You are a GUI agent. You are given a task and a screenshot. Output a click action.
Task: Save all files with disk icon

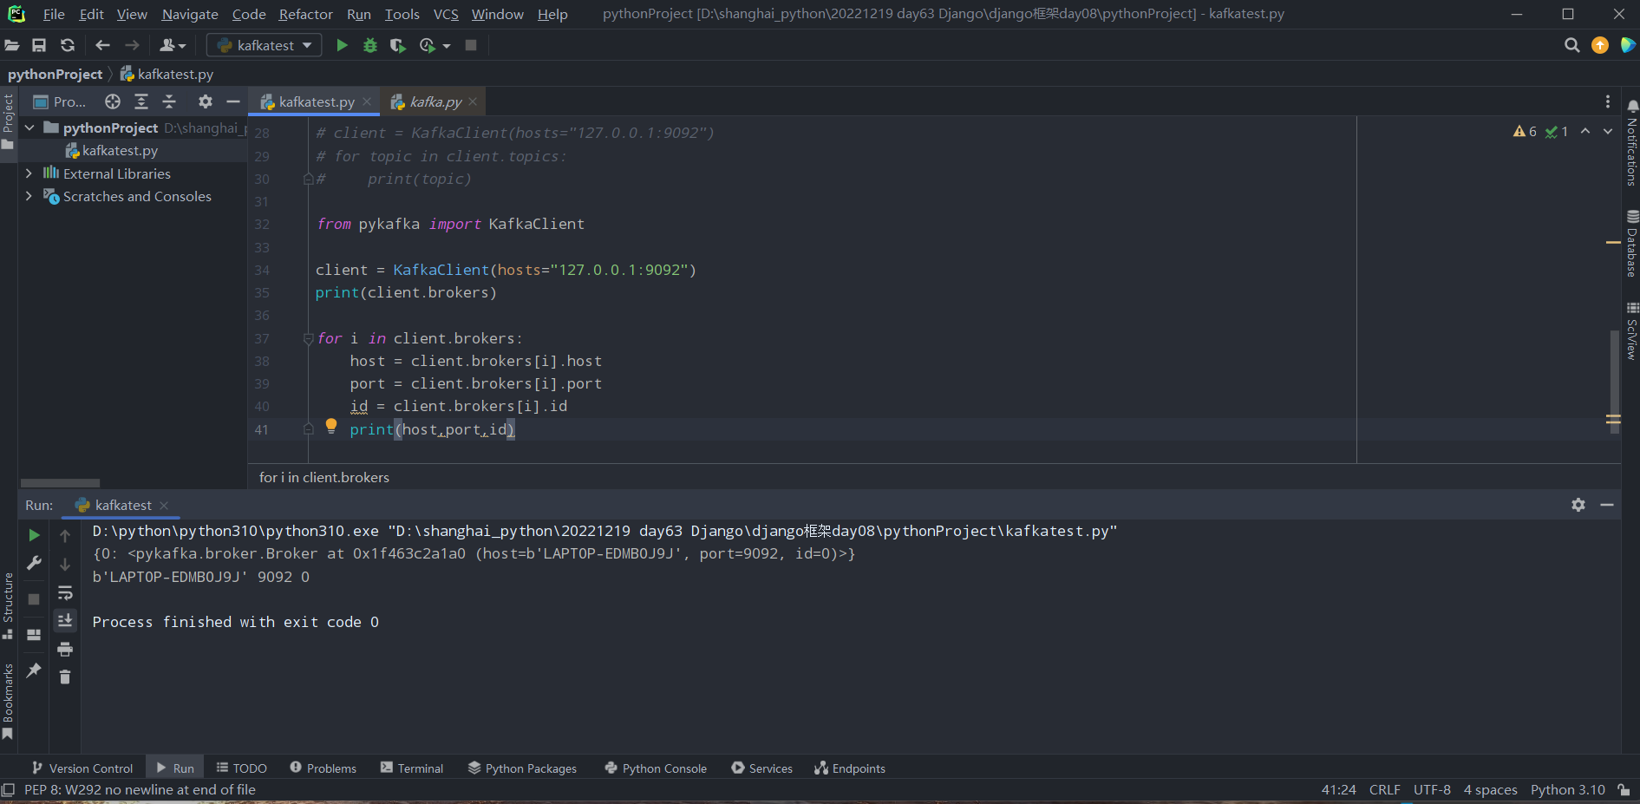point(39,45)
